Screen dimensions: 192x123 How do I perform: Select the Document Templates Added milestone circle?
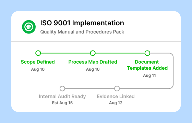click(x=147, y=53)
